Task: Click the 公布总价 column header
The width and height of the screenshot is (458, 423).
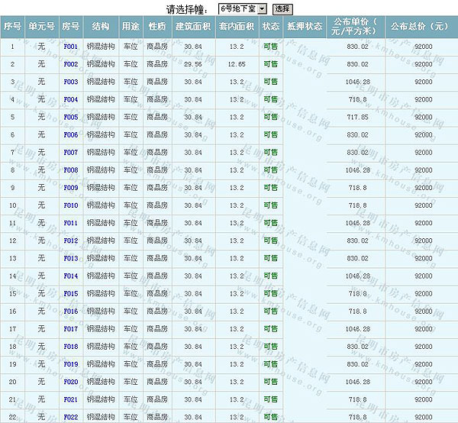Action: click(x=419, y=26)
